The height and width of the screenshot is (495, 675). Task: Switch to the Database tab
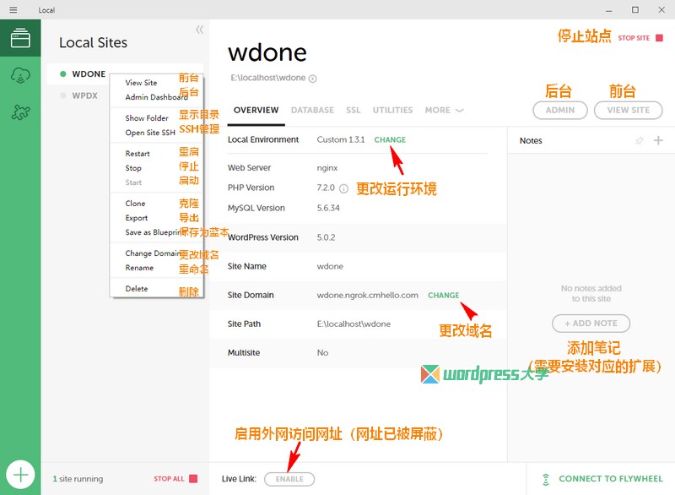(x=312, y=111)
